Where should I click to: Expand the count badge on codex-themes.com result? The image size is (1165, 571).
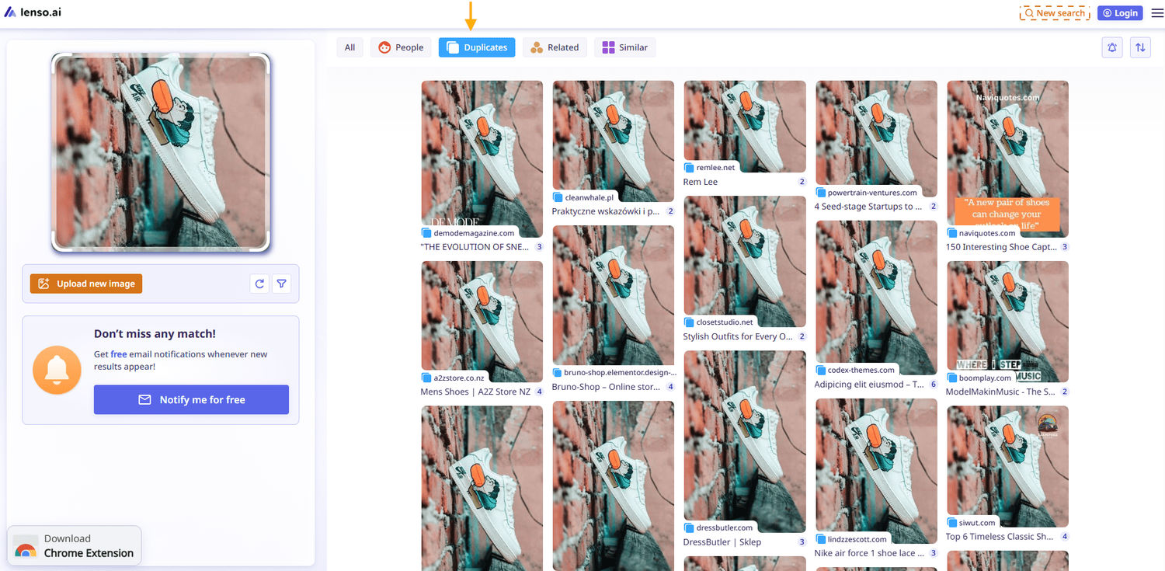point(933,385)
